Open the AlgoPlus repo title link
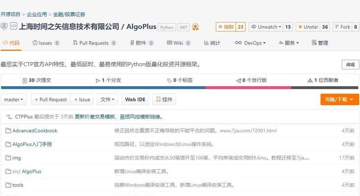 click(x=141, y=26)
